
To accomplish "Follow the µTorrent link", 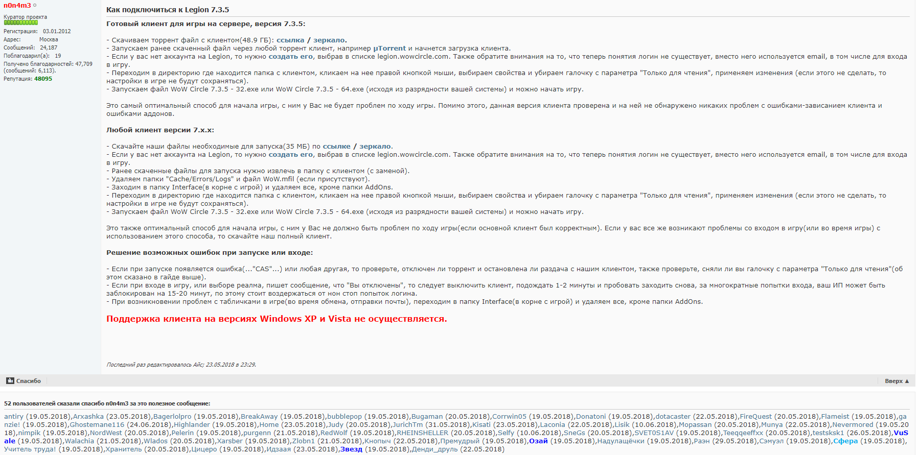I will click(389, 49).
